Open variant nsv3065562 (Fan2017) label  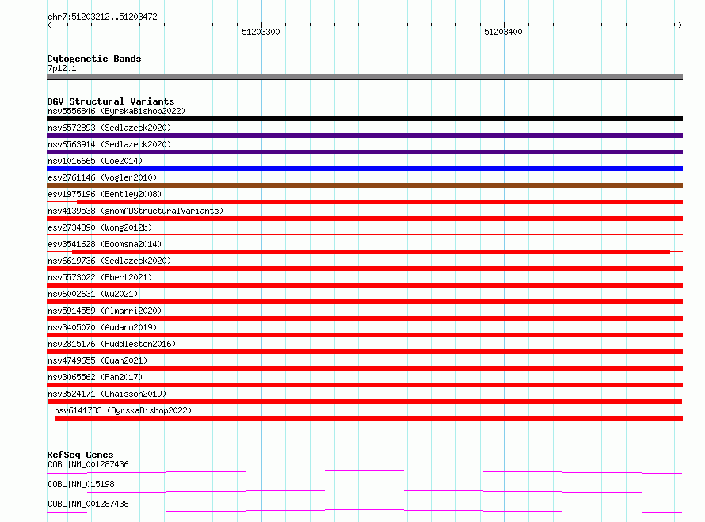coord(95,377)
